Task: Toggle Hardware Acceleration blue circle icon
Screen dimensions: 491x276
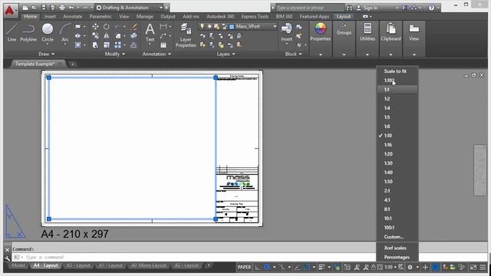Action: point(436,267)
